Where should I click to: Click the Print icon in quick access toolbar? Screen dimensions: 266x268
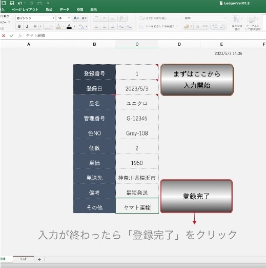click(39, 3)
